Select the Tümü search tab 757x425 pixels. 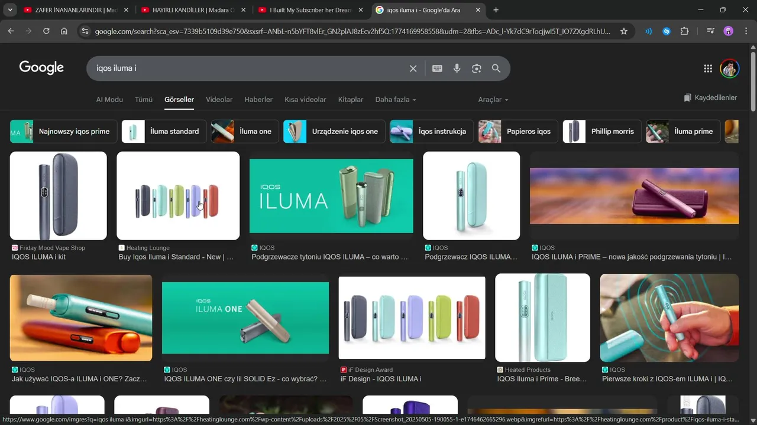coord(144,100)
